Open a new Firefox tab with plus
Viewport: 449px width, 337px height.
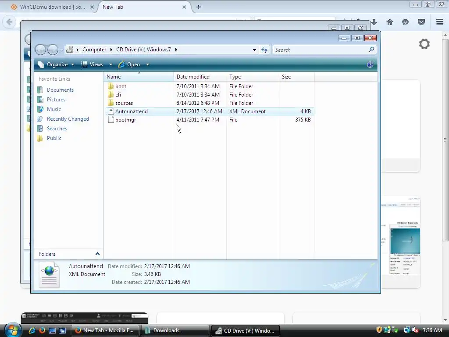coord(199,7)
